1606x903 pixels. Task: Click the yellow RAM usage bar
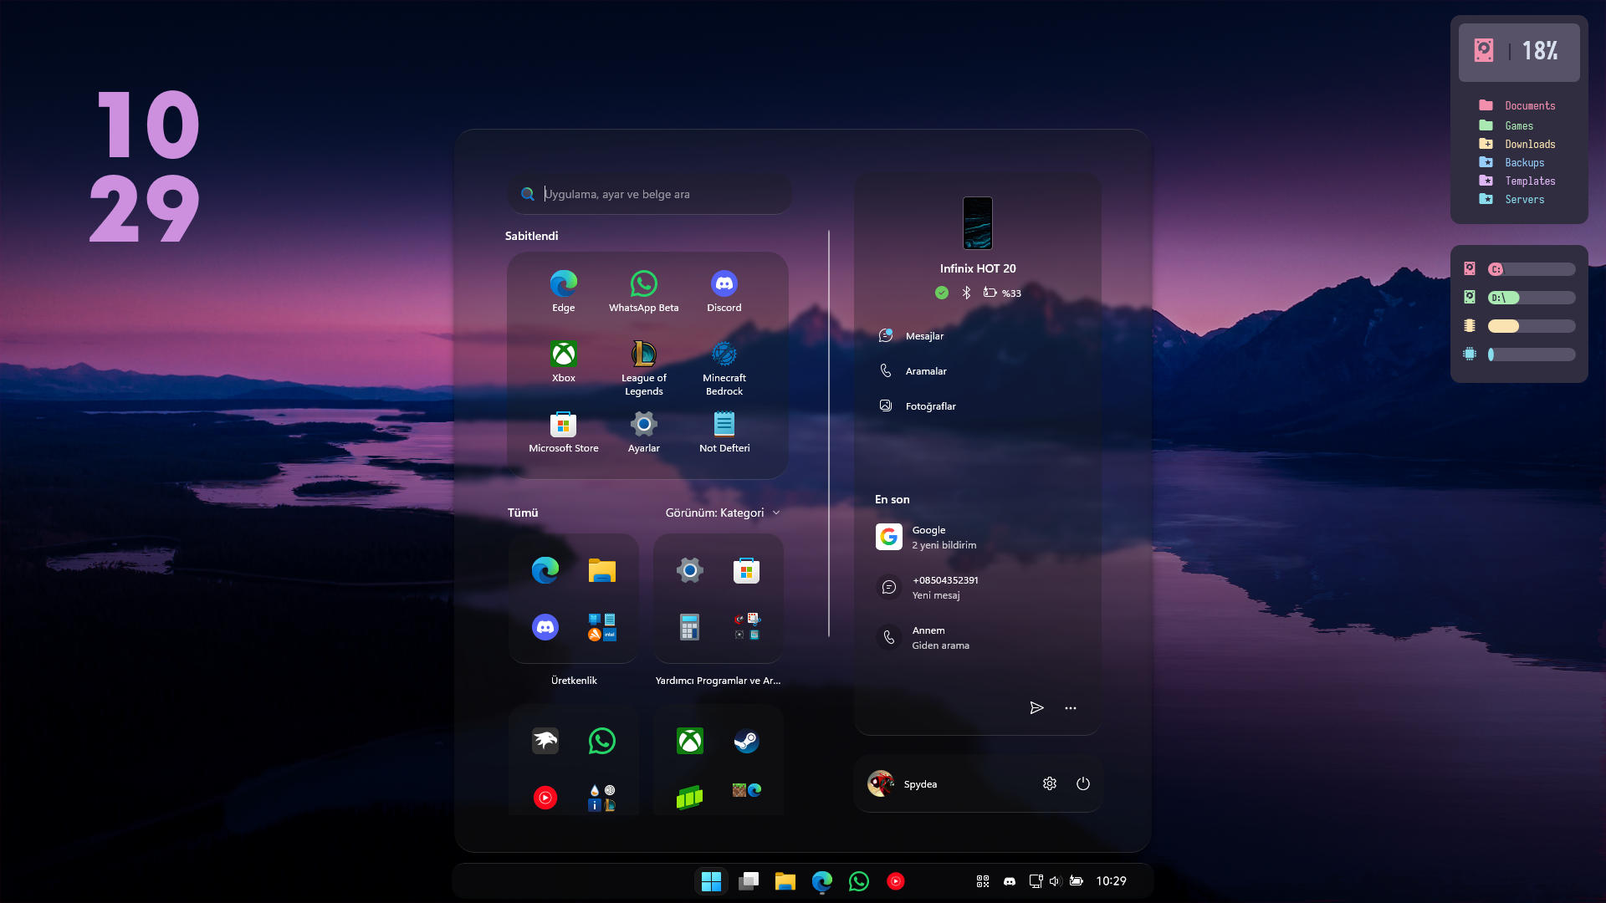(x=1532, y=326)
